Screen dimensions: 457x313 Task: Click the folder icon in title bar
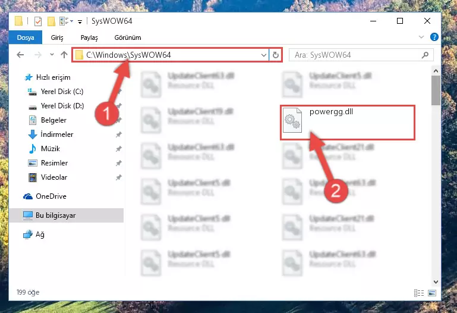pos(18,21)
